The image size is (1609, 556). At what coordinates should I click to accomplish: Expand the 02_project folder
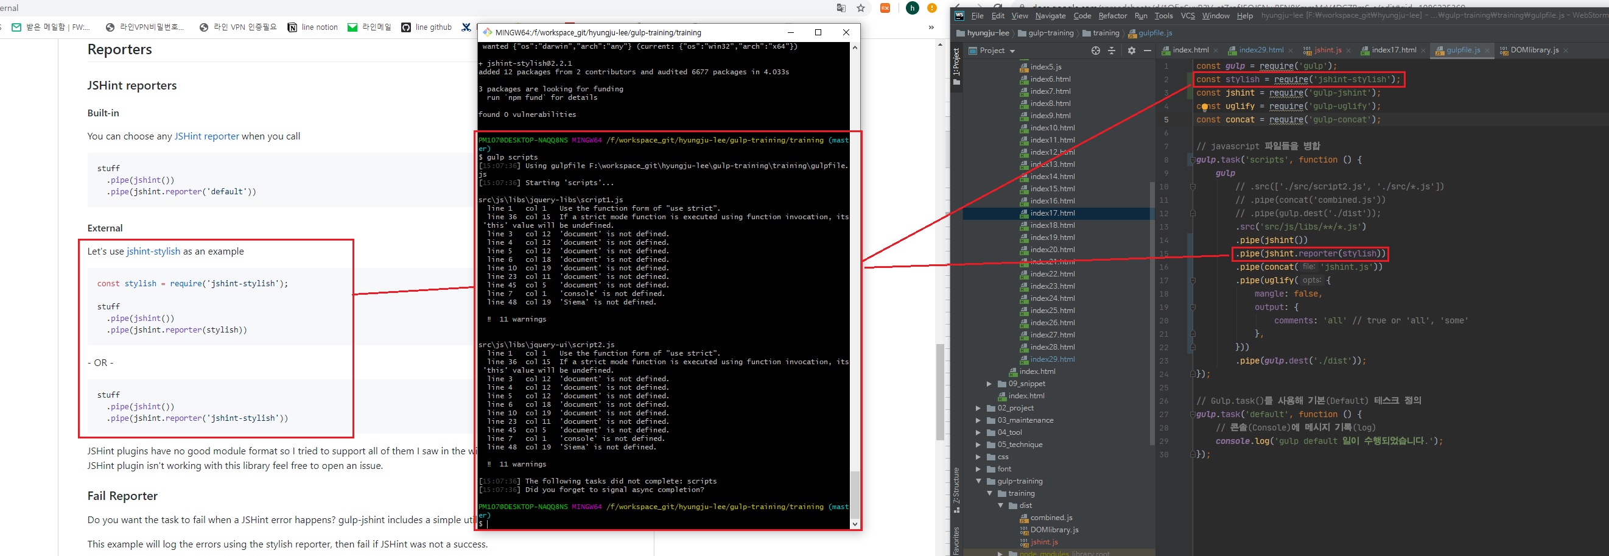pyautogui.click(x=978, y=408)
